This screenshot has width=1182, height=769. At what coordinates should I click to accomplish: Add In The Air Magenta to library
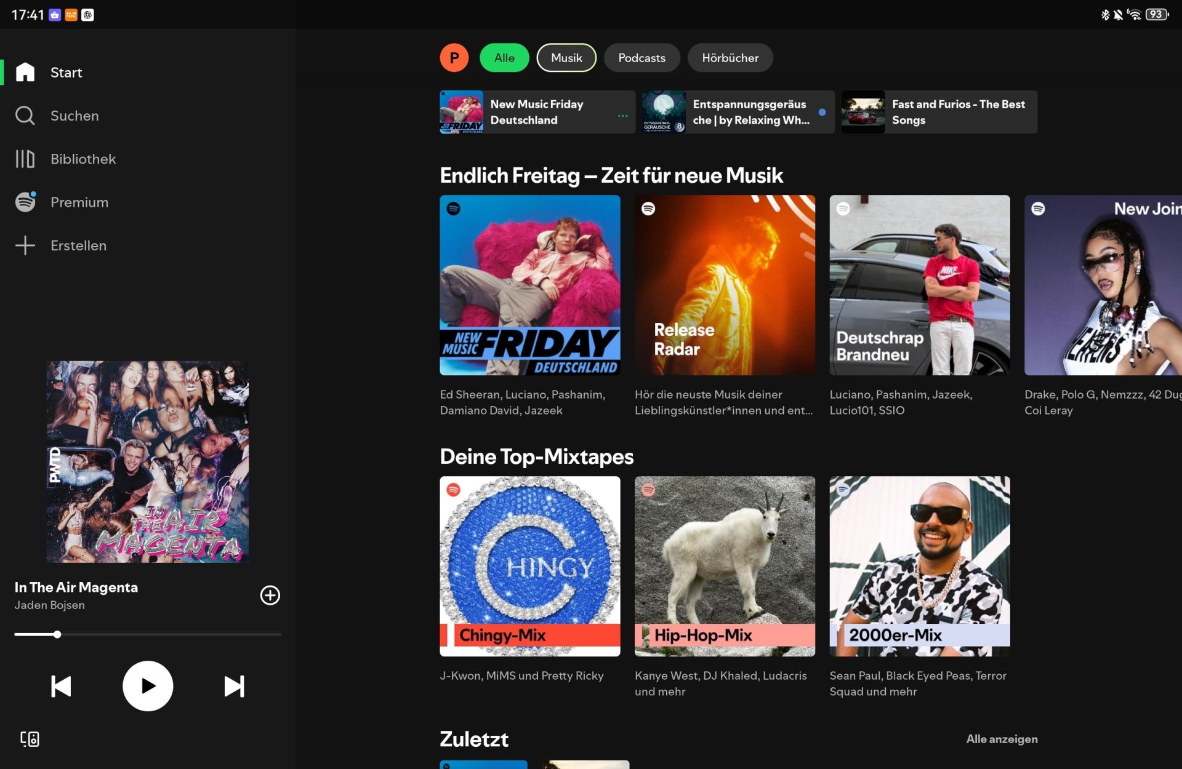270,595
